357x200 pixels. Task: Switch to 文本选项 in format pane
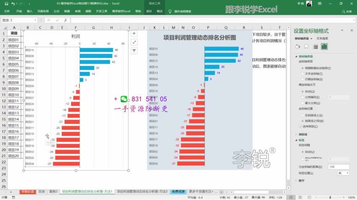tap(322, 38)
